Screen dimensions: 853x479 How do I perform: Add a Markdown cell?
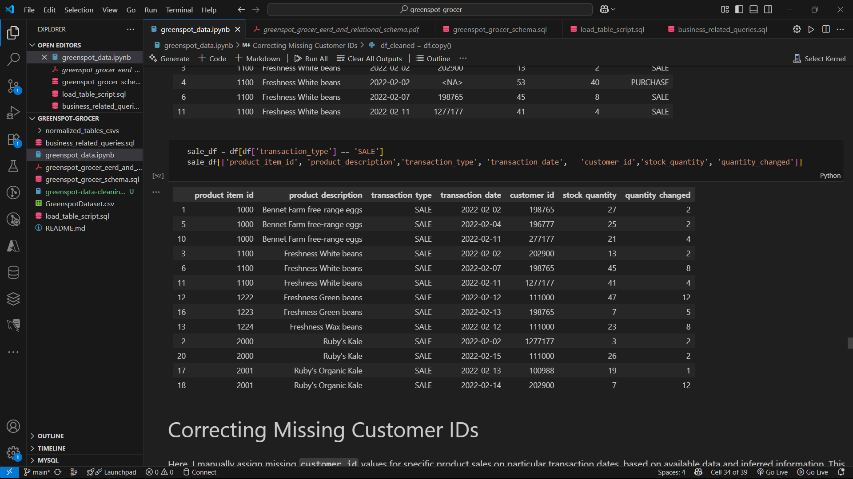258,59
